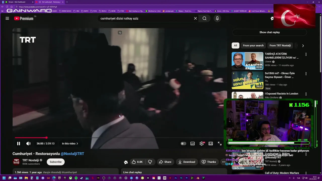Open Steam from the taskbar
This screenshot has height=181, width=322.
(x=82, y=178)
